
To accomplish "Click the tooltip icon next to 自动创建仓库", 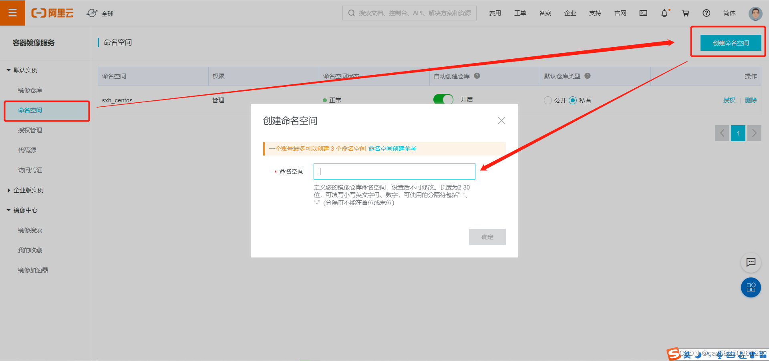I will tap(477, 76).
